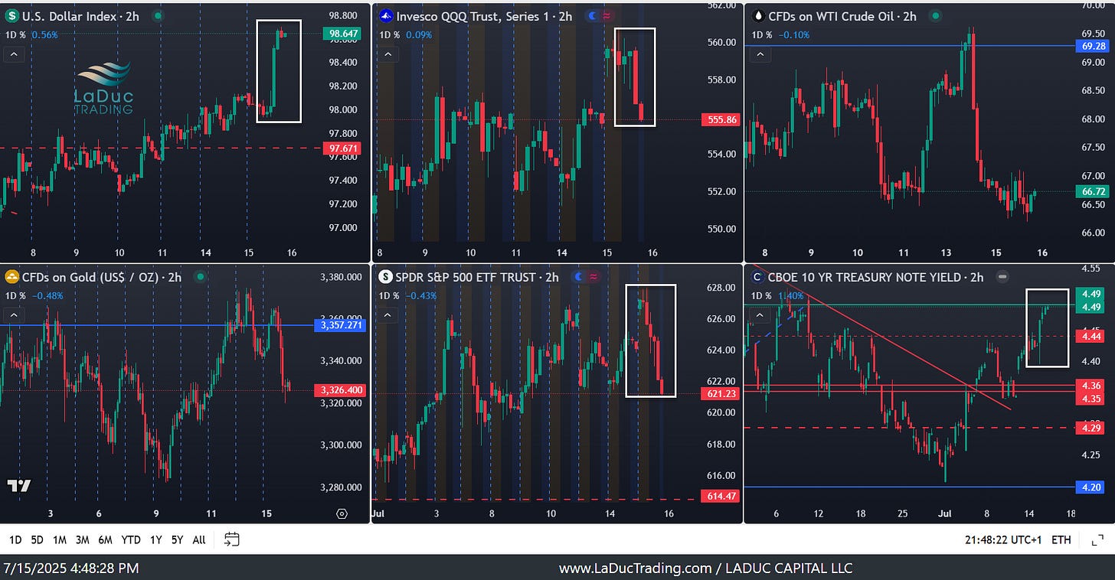Select the 5Y date range
1115x580 pixels.
click(x=177, y=539)
